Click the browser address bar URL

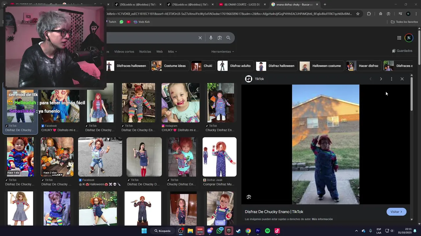click(229, 14)
